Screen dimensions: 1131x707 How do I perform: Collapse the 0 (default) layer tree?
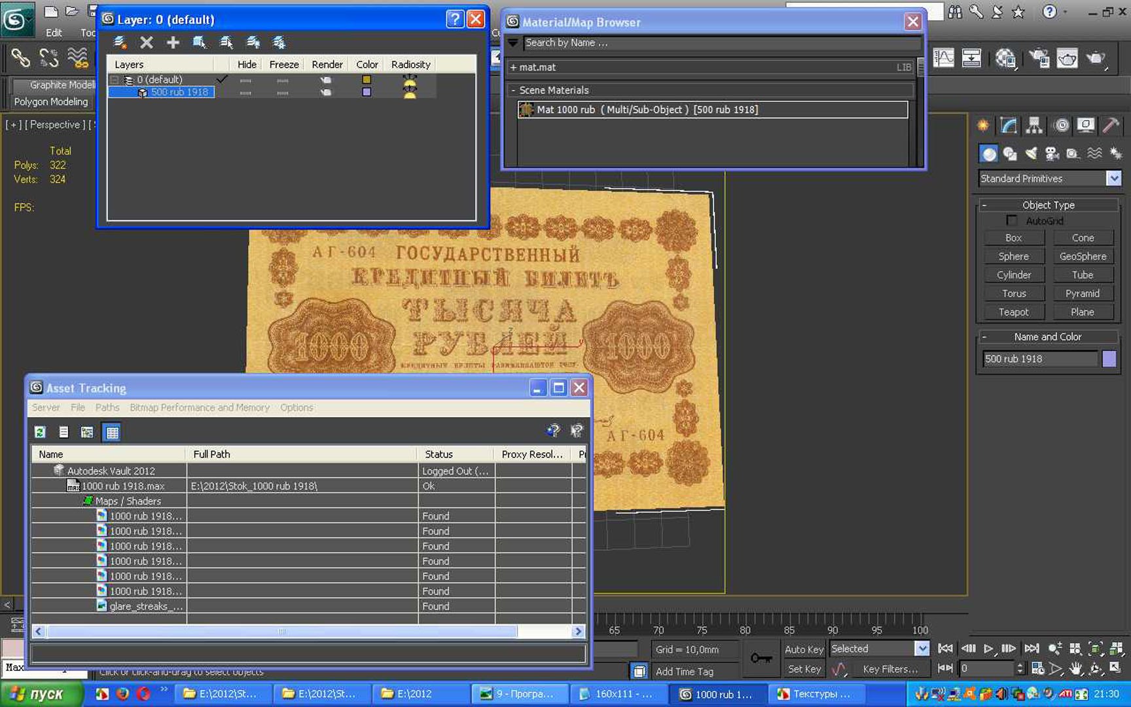[x=115, y=80]
